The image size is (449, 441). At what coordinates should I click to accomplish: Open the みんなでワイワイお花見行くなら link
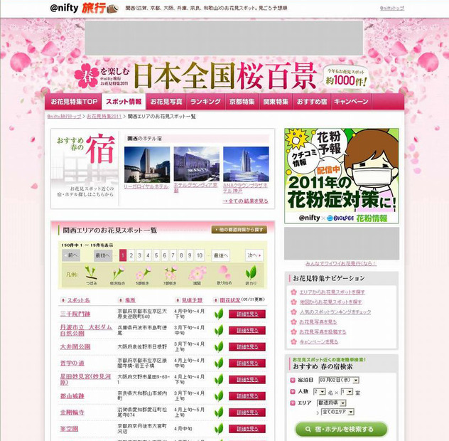tap(341, 263)
